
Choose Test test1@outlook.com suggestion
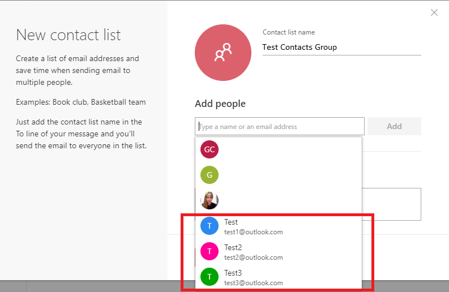tap(279, 226)
